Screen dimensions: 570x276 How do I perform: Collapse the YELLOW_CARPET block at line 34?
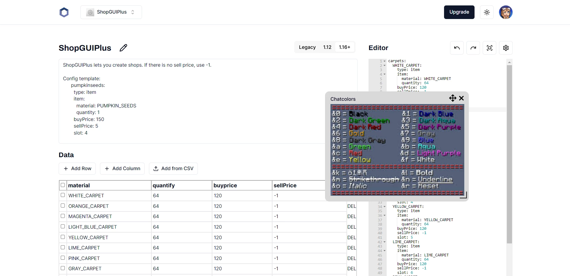(384, 207)
